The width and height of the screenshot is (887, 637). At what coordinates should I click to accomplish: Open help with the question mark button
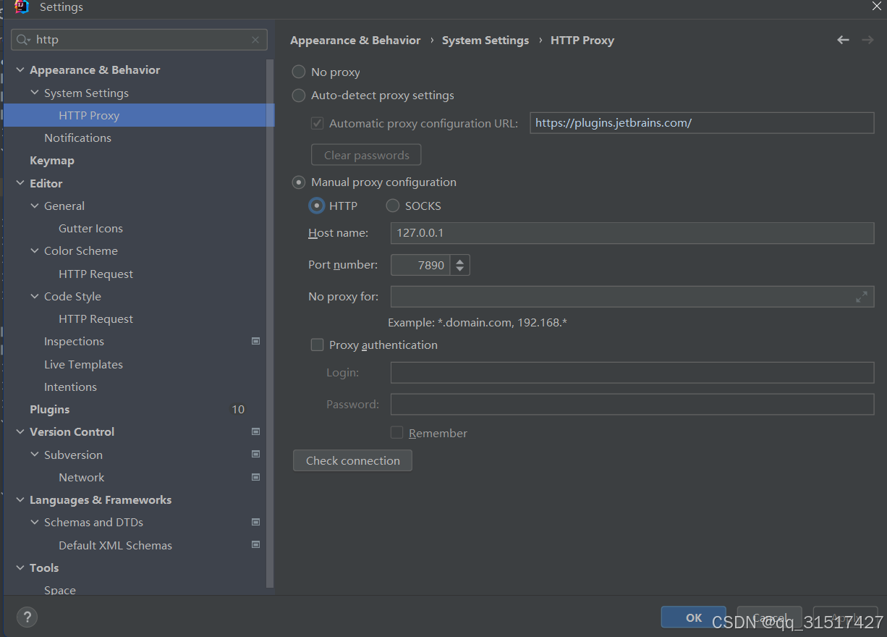pyautogui.click(x=27, y=617)
